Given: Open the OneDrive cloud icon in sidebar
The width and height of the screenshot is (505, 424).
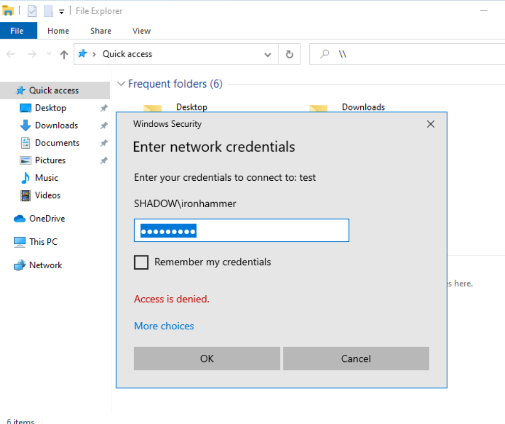Looking at the screenshot, I should [x=20, y=218].
